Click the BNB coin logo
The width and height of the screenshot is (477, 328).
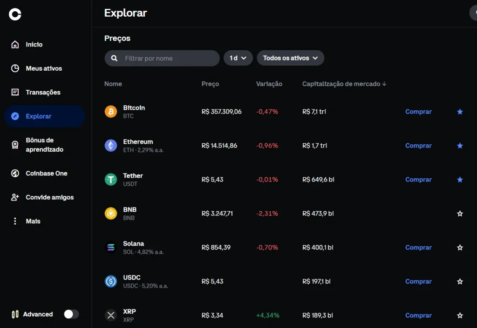tap(111, 214)
